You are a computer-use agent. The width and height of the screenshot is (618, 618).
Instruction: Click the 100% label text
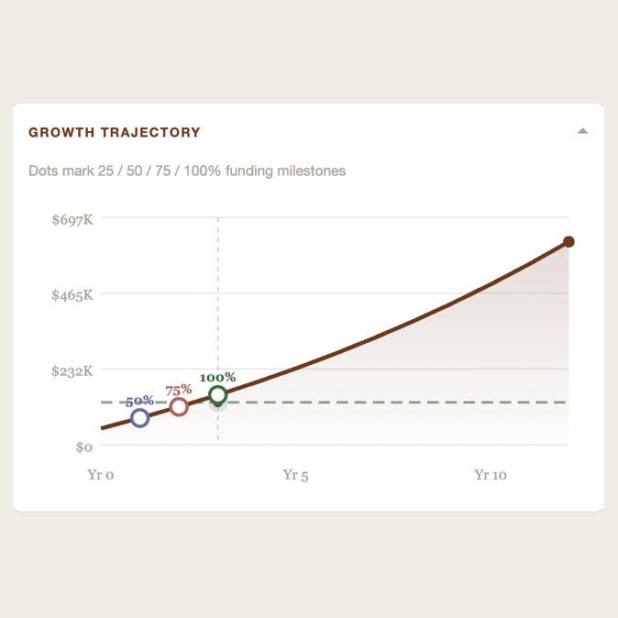(x=217, y=377)
